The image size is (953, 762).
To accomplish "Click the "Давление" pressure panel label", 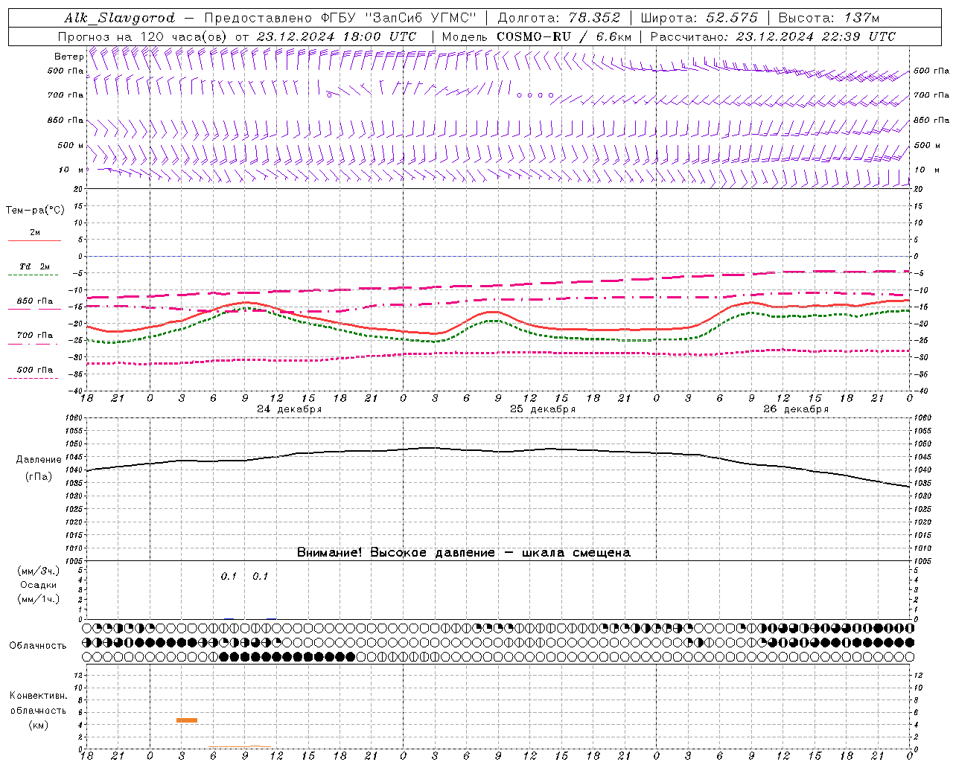I will tap(39, 460).
